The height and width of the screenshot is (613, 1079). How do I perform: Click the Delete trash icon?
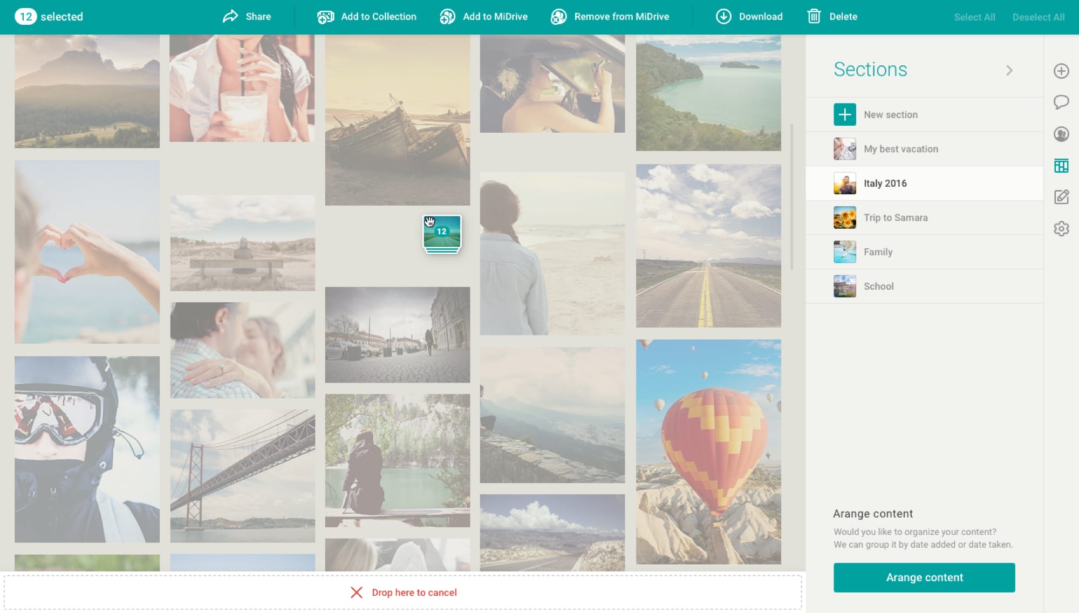(x=814, y=17)
